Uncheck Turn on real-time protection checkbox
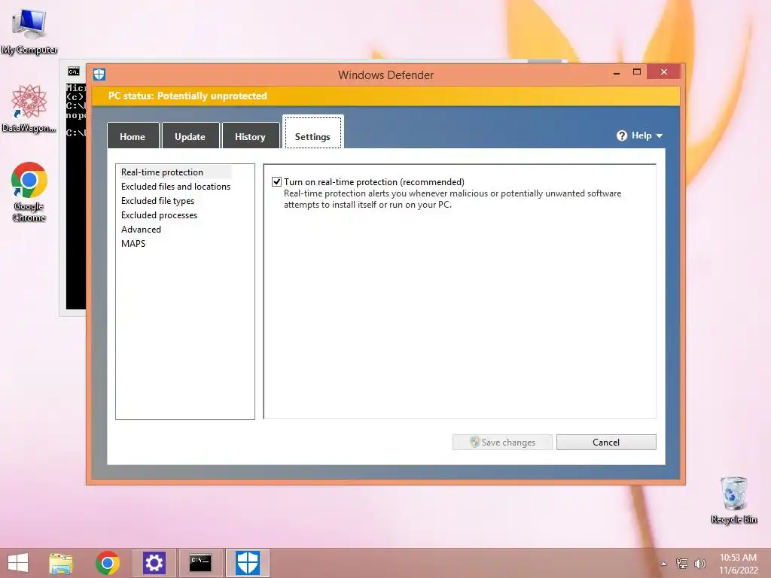 [x=277, y=182]
